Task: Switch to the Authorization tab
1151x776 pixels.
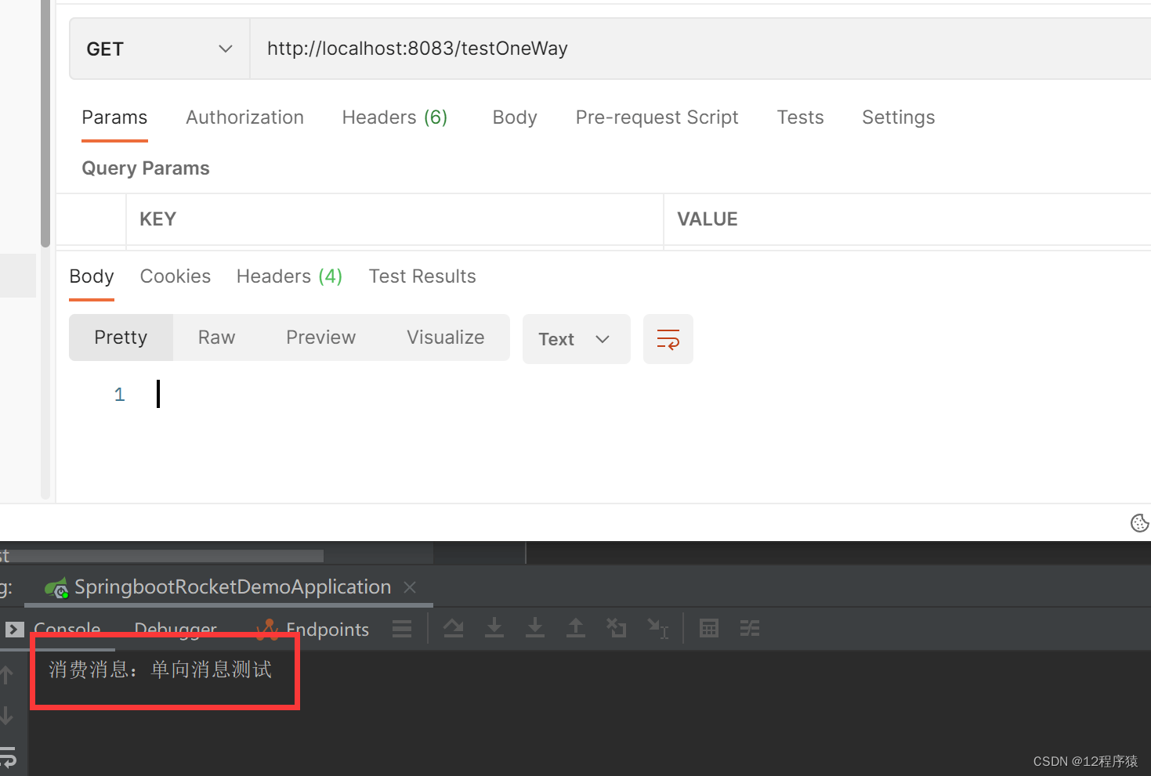Action: 244,117
